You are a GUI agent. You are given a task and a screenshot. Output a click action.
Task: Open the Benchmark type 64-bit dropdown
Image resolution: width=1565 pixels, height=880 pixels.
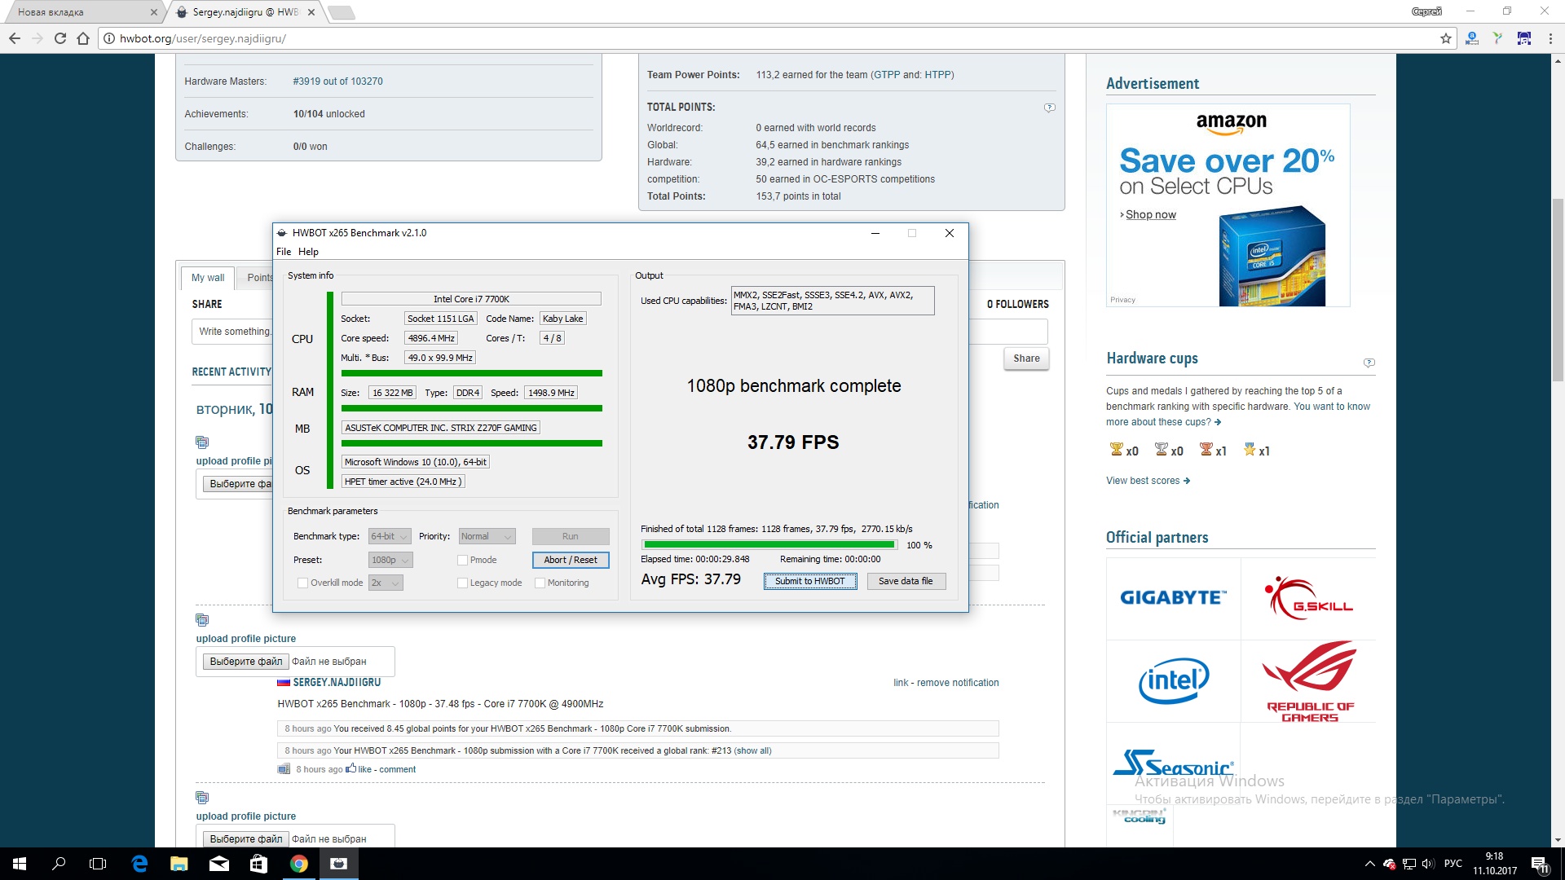(390, 536)
